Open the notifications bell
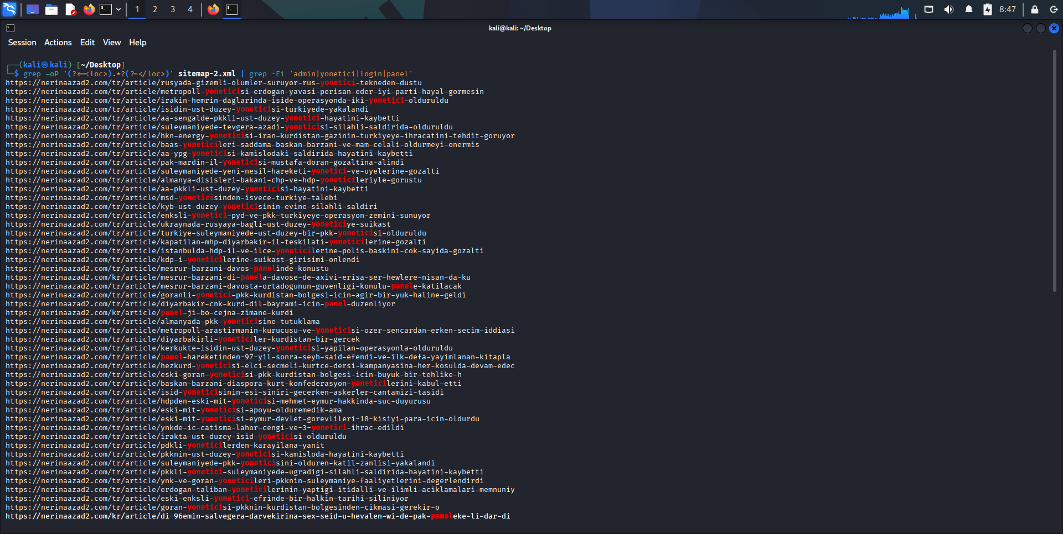 click(x=969, y=9)
